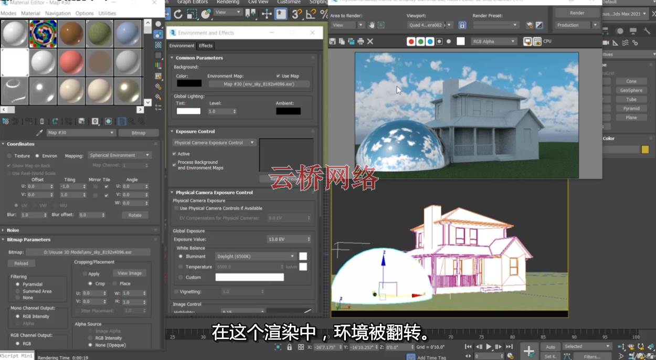Toggle Process Background and Environment Maps checkbox
656x360 pixels.
(174, 164)
